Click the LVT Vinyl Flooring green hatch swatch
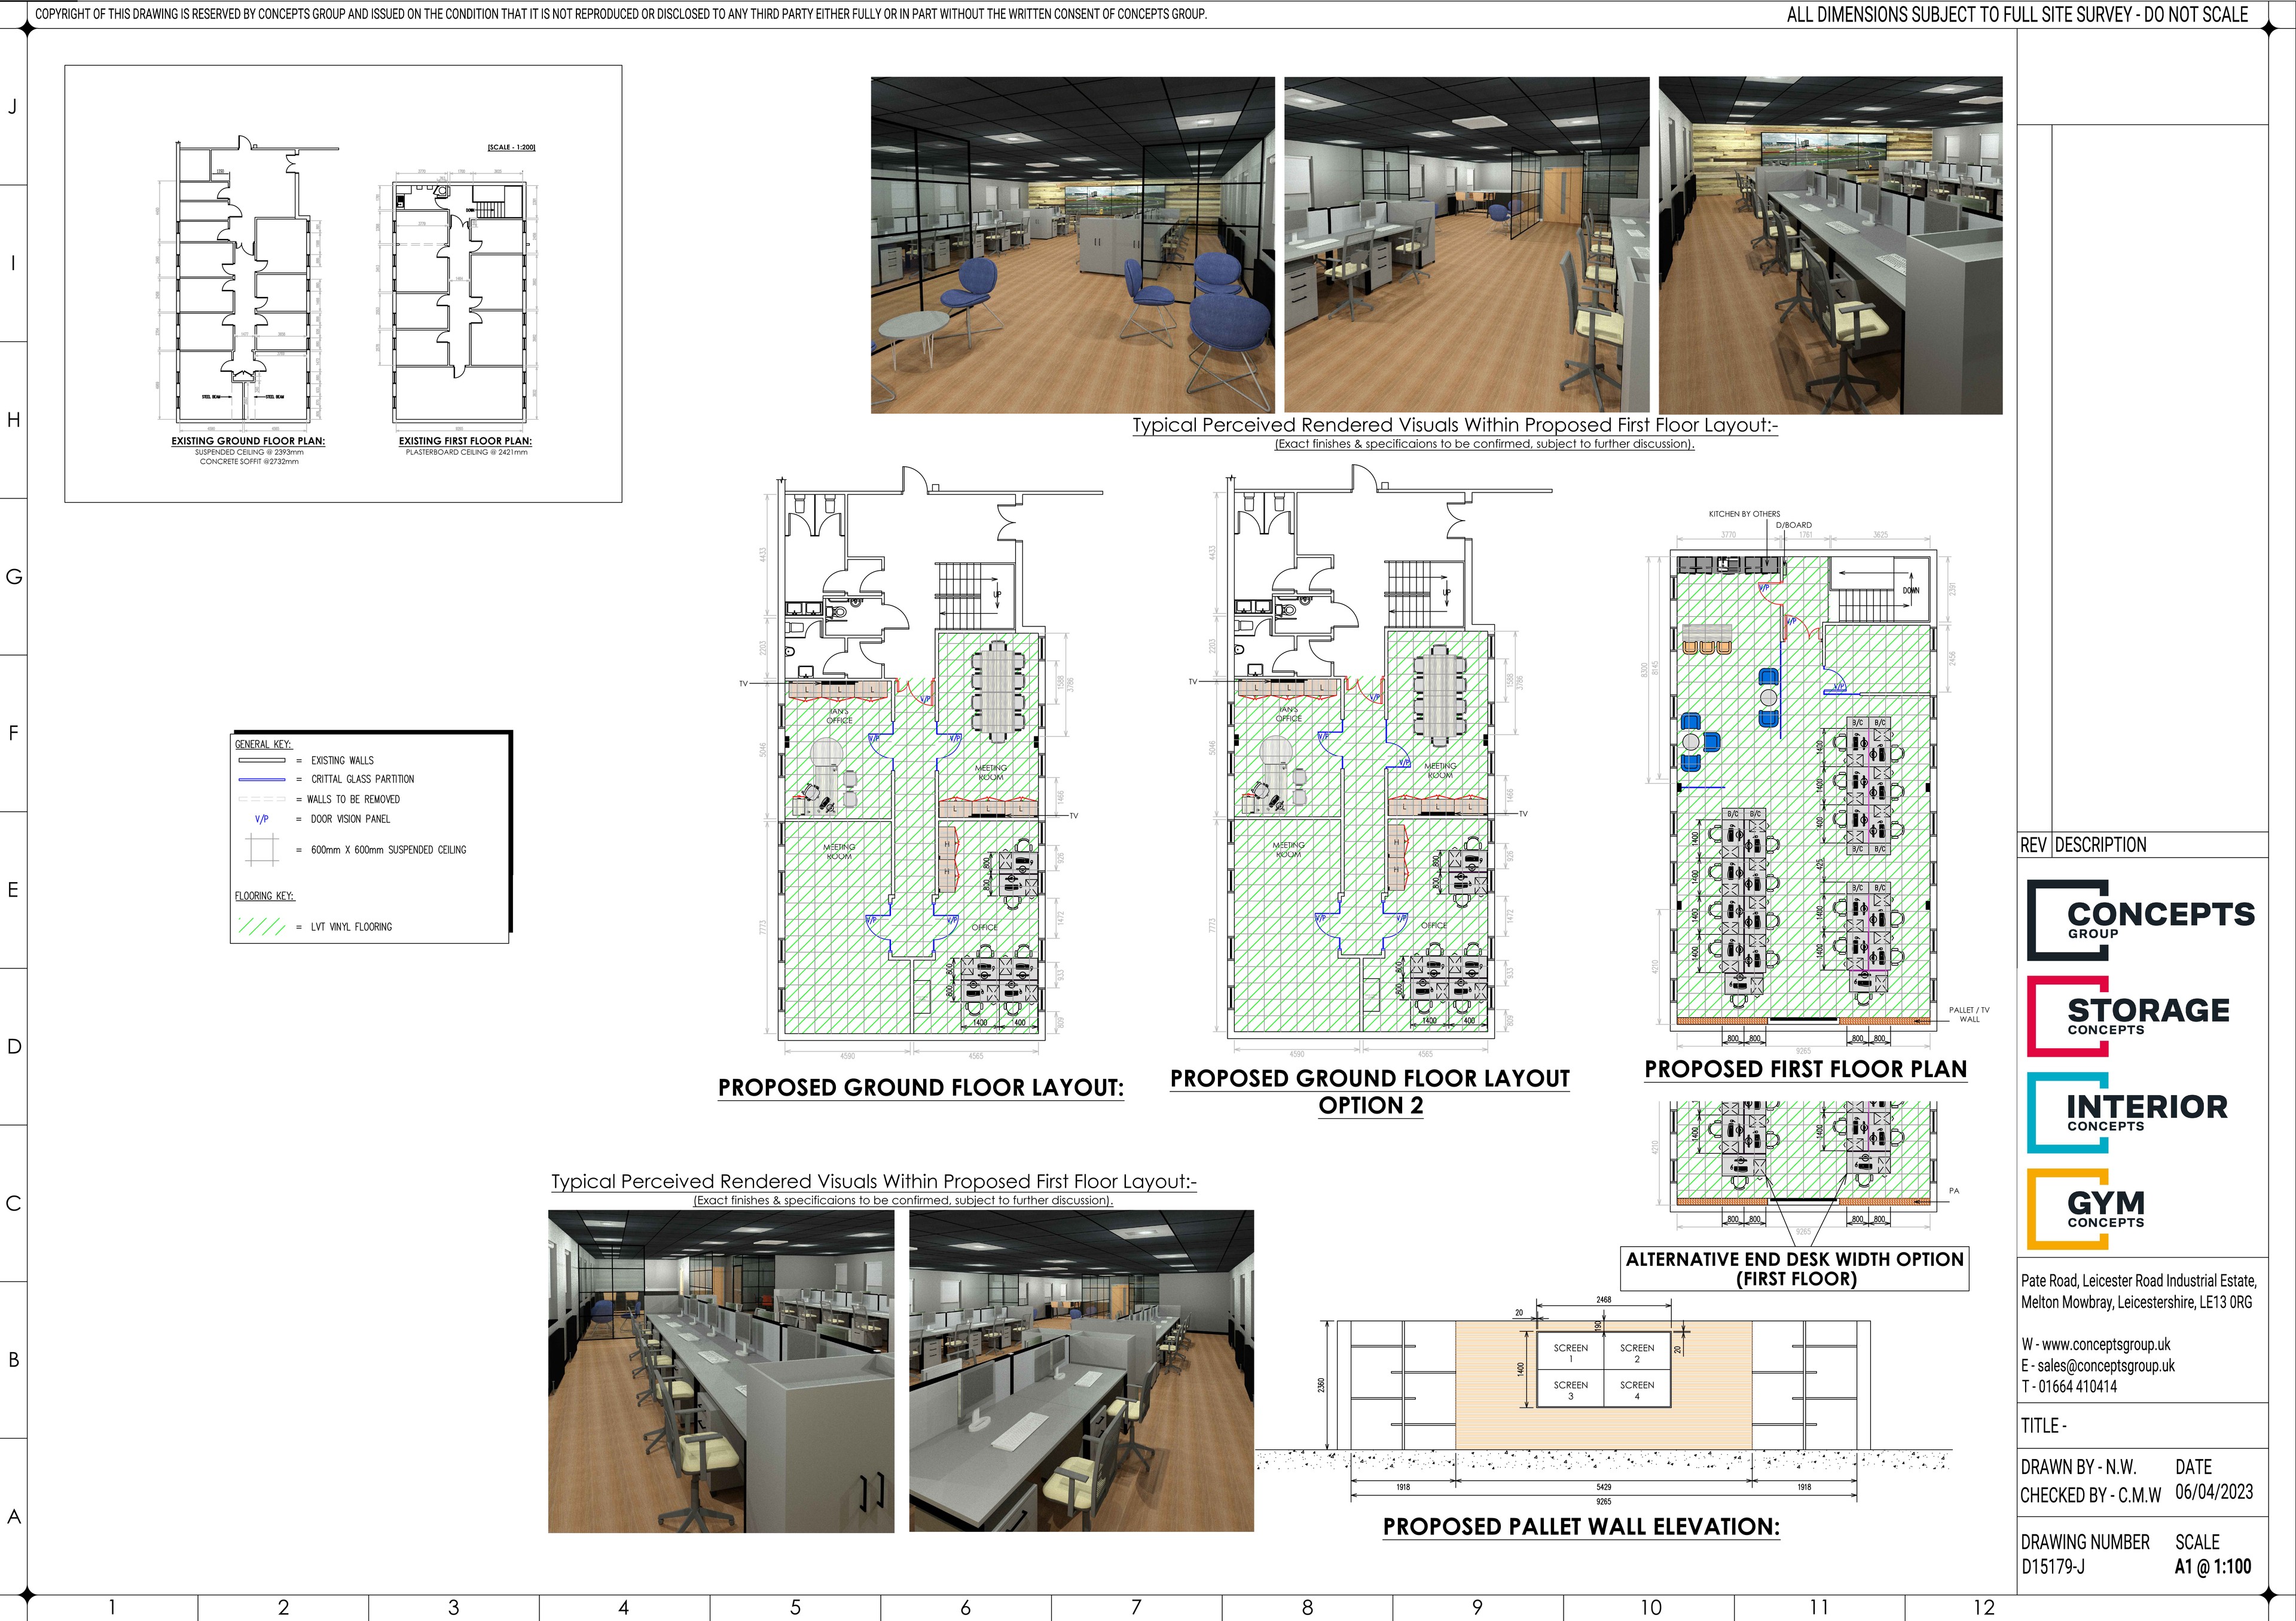This screenshot has height=1621, width=2296. (262, 926)
